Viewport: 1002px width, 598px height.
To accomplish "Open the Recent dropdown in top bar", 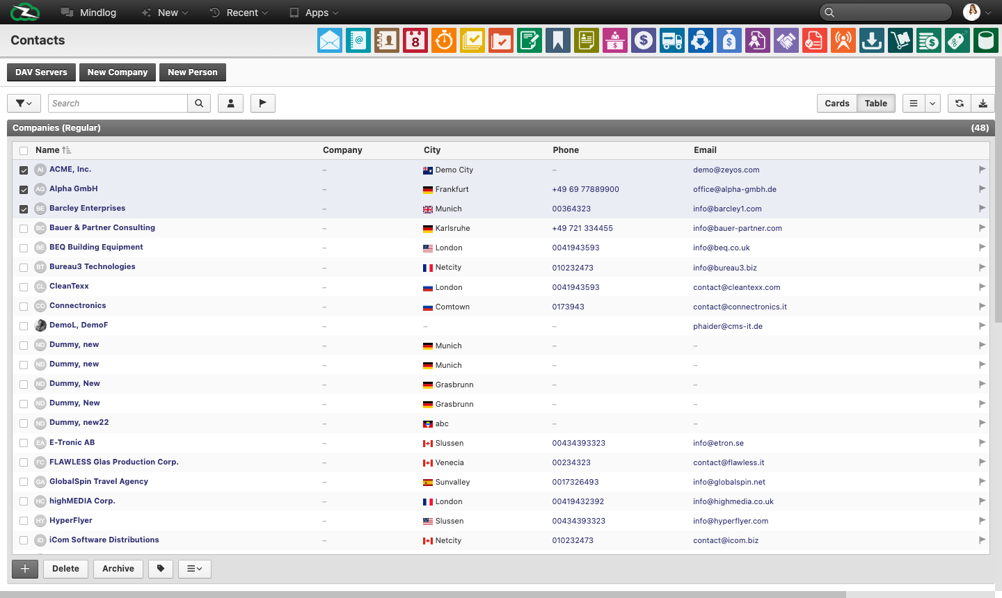I will pyautogui.click(x=239, y=13).
